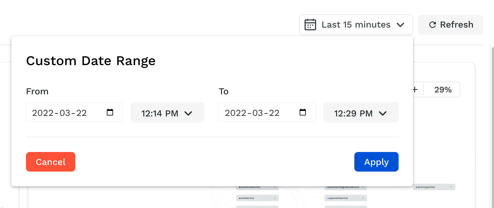Select the cartservice node in the map
This screenshot has width=494, height=208.
257,198
